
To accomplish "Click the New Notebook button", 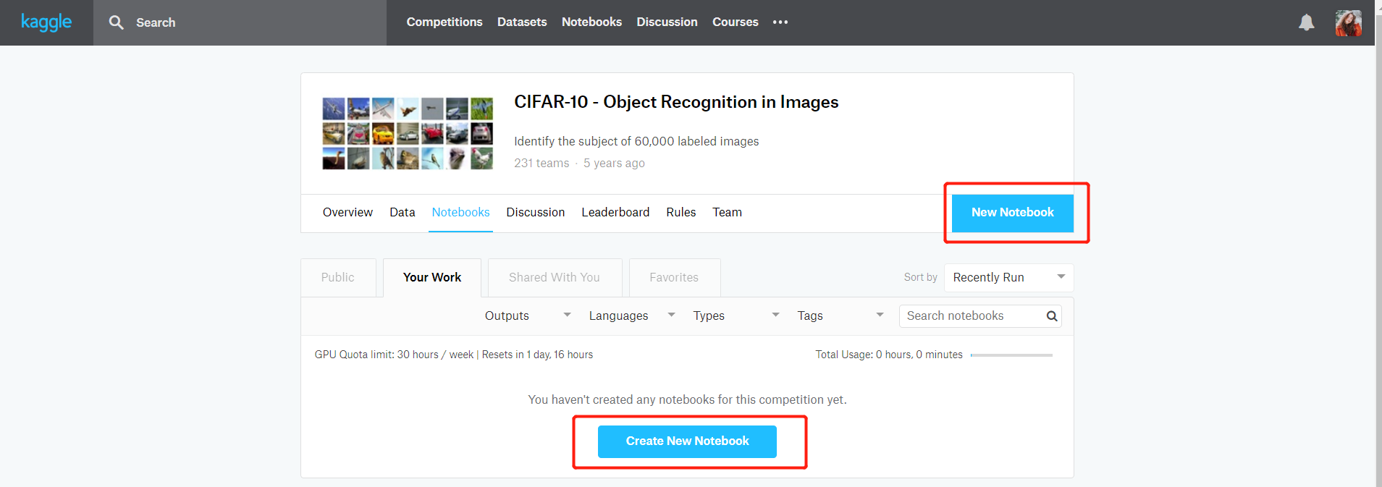I will pyautogui.click(x=1012, y=213).
